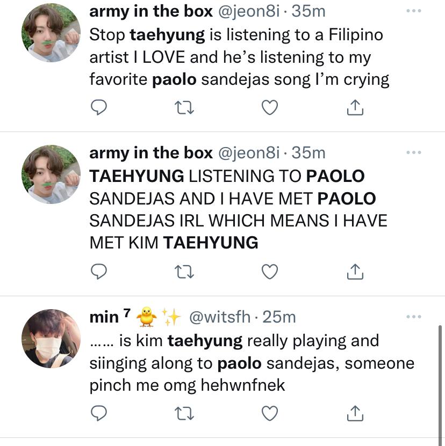View the min profile picture with face mask

tap(51, 338)
